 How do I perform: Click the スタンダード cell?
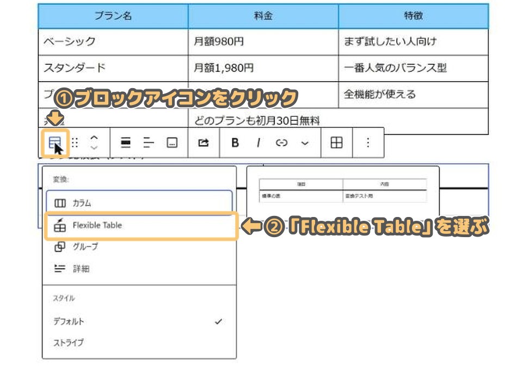click(113, 69)
